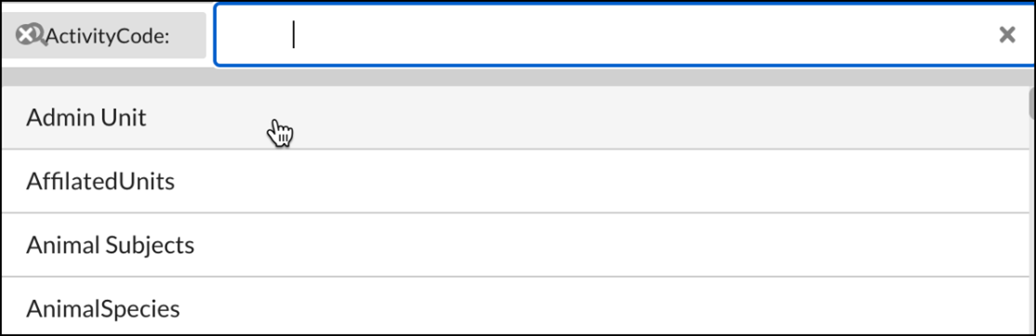
Task: Clear the search box with the X
Action: pyautogui.click(x=1007, y=35)
